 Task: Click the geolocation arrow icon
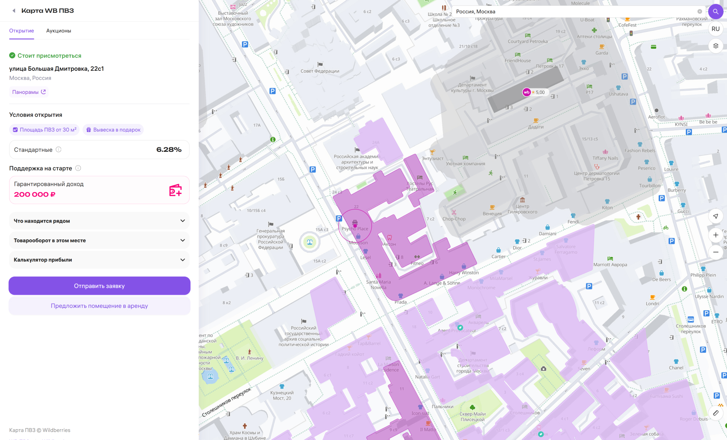click(715, 216)
